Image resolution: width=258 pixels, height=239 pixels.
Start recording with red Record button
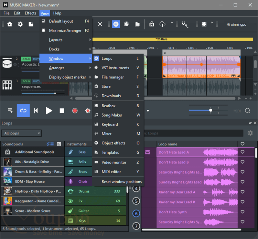click(x=75, y=110)
